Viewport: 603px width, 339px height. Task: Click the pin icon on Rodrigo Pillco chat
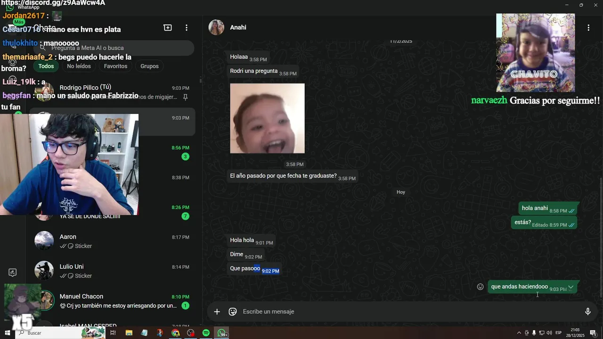tap(186, 97)
